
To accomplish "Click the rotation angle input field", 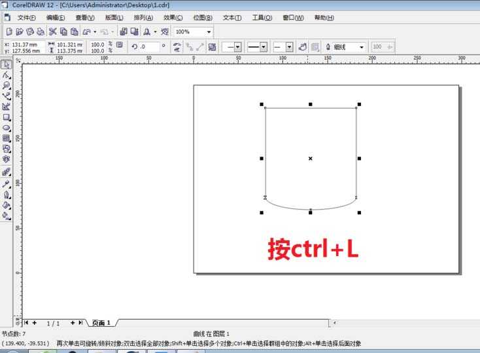I will [150, 47].
